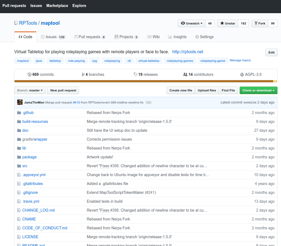Click the Unstar button

pos(228,23)
